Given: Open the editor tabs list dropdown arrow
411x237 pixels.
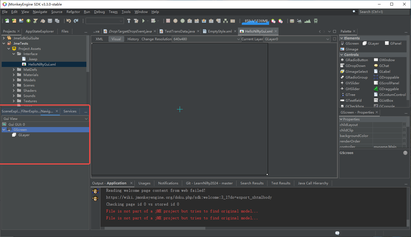Looking at the screenshot, I should coord(329,31).
